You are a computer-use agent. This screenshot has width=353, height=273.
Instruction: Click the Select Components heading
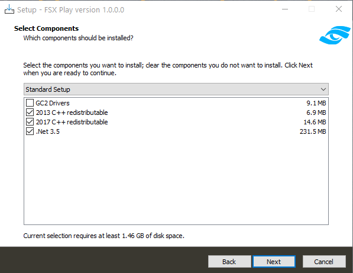pos(46,28)
